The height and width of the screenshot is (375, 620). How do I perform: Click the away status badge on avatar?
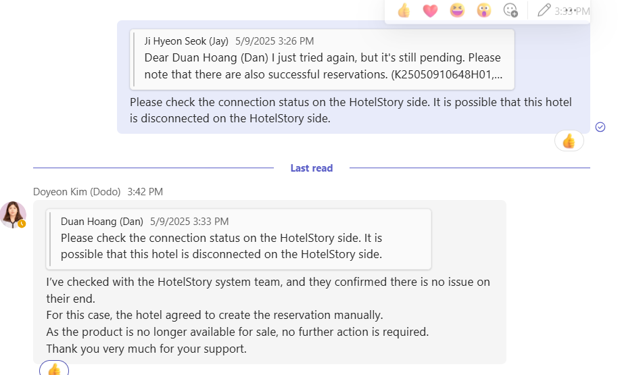coord(22,224)
